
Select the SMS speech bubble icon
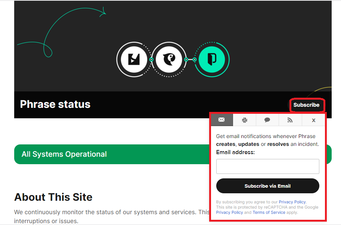[267, 120]
